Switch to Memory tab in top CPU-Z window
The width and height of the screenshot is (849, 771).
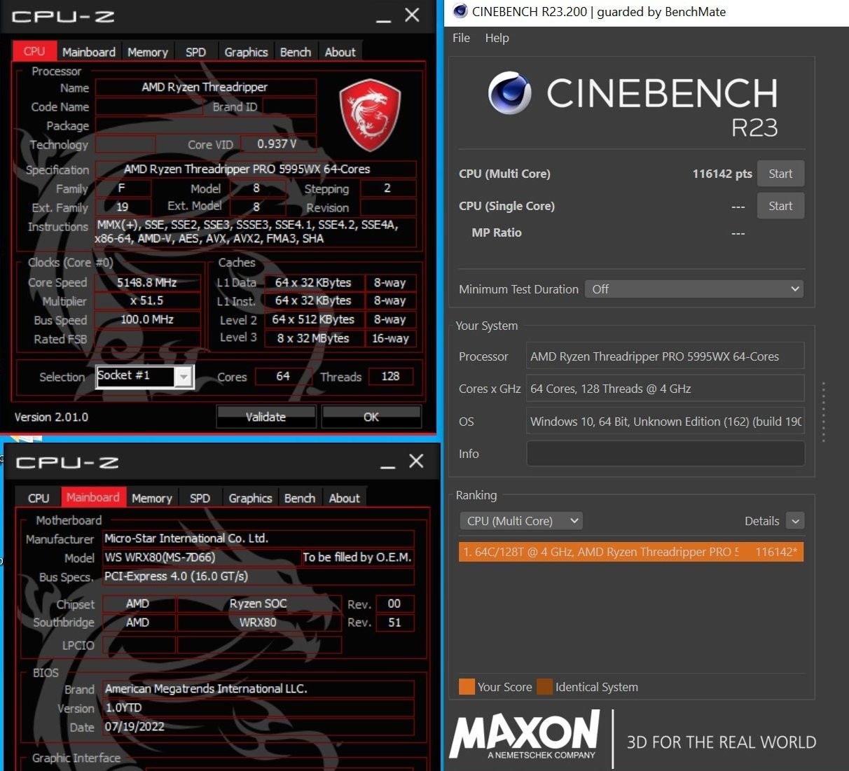148,52
